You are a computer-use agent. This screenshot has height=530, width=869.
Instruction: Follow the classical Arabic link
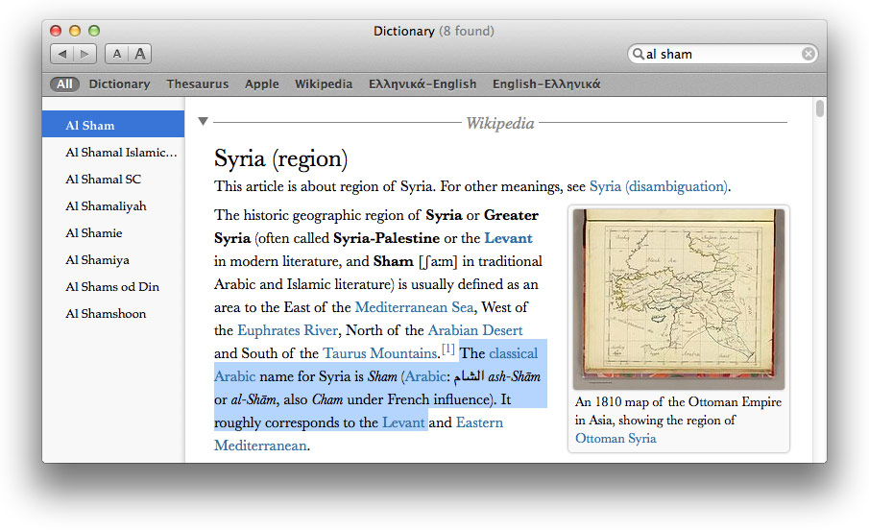[x=513, y=353]
